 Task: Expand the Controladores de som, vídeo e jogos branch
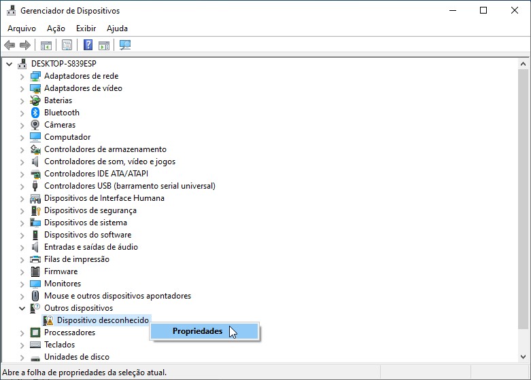coord(22,162)
